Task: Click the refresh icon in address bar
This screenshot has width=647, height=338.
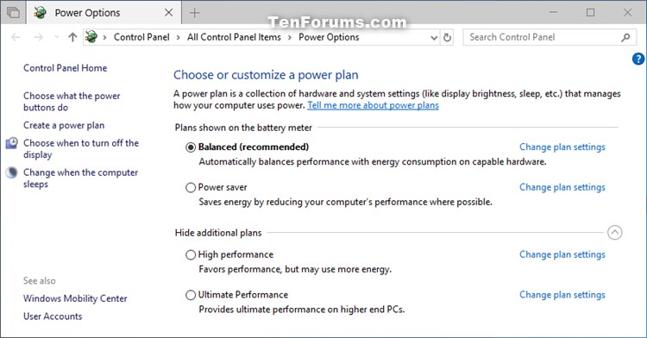Action: click(x=447, y=38)
